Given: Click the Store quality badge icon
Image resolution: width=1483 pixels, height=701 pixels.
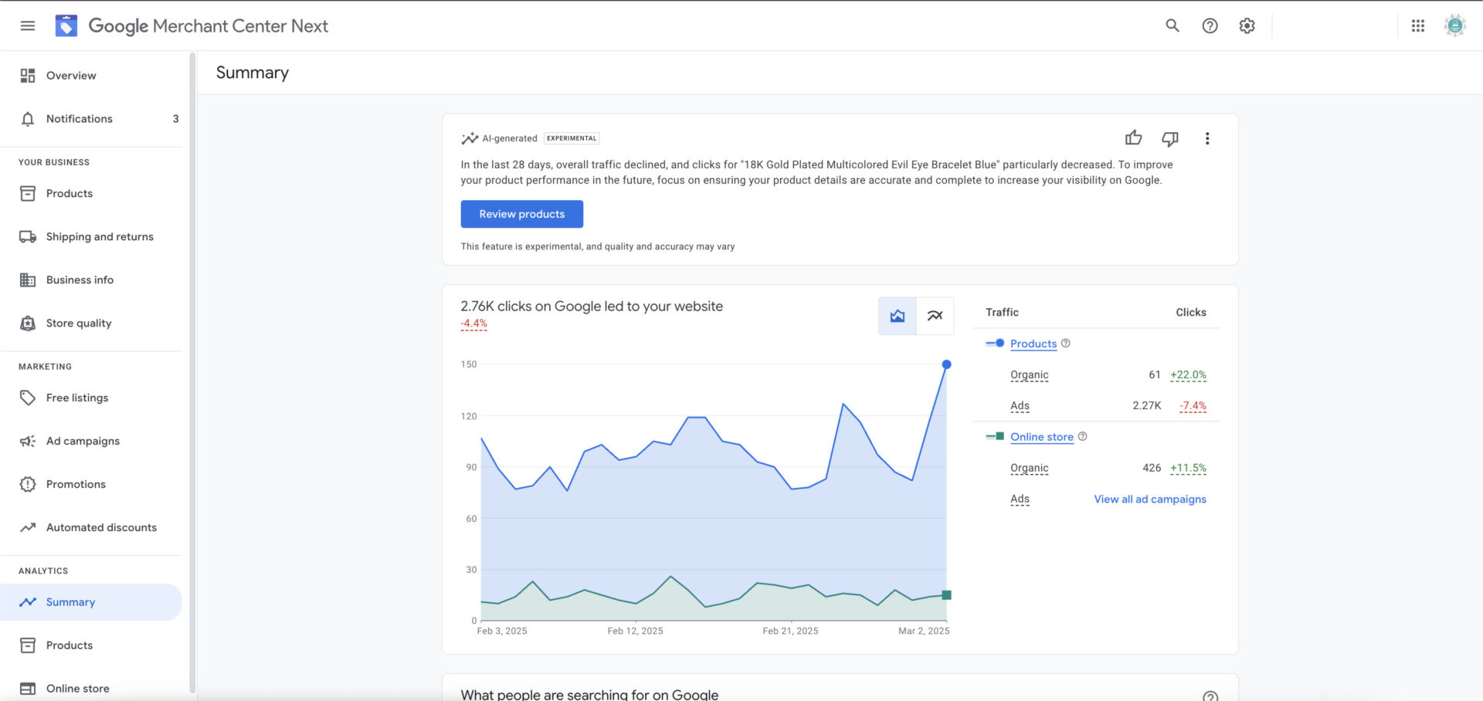Looking at the screenshot, I should (28, 323).
